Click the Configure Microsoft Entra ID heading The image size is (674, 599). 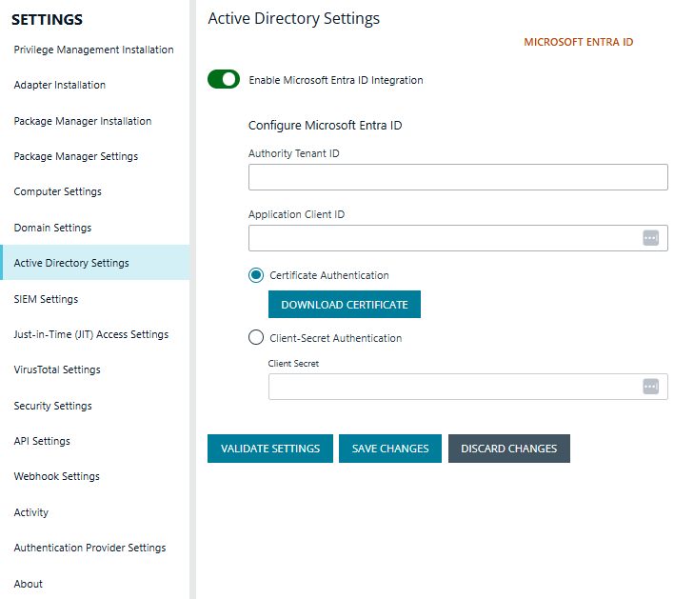(325, 125)
